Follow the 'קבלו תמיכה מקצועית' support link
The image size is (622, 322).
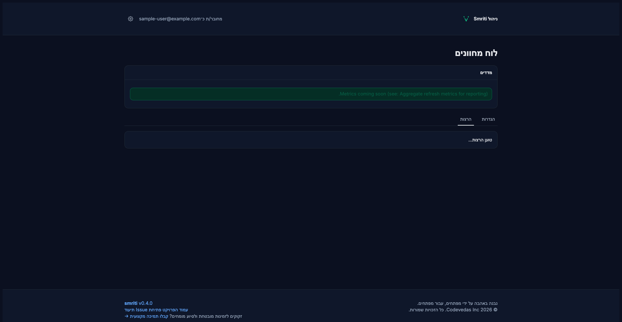[149, 316]
